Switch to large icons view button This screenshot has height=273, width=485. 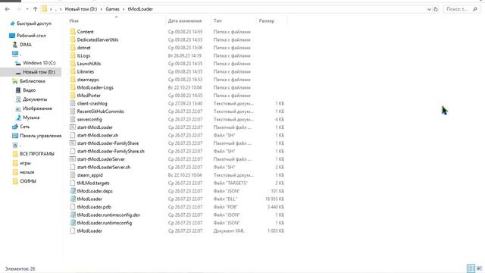pos(479,268)
